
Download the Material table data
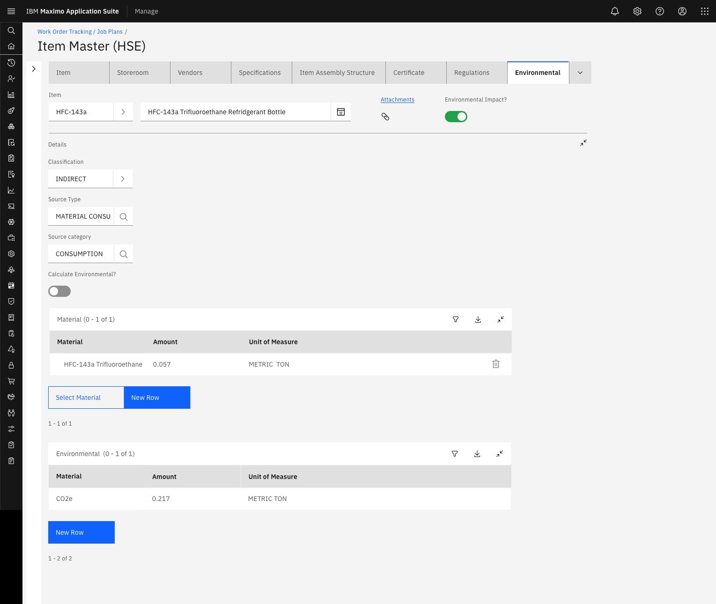[478, 319]
